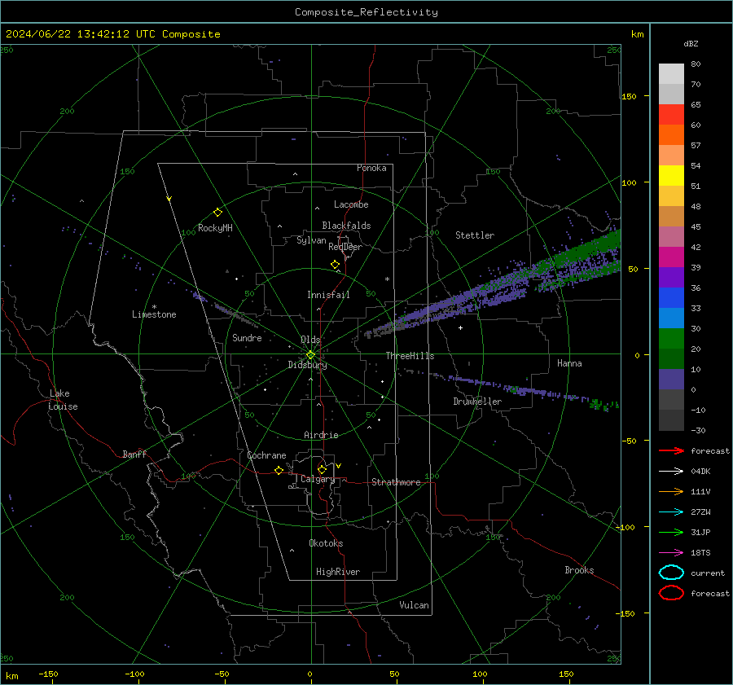The image size is (733, 685).
Task: Pick the purple 36–39 dBZ color swatch
Action: [671, 277]
